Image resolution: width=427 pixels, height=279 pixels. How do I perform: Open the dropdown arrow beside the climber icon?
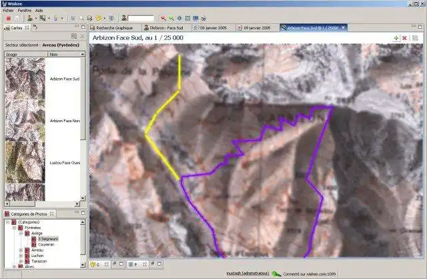click(x=36, y=19)
